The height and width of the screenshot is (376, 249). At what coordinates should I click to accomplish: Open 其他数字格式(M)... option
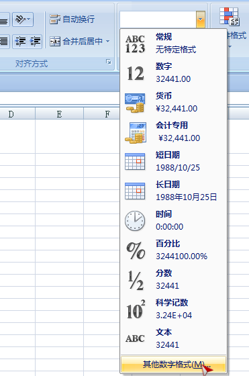coord(174,365)
